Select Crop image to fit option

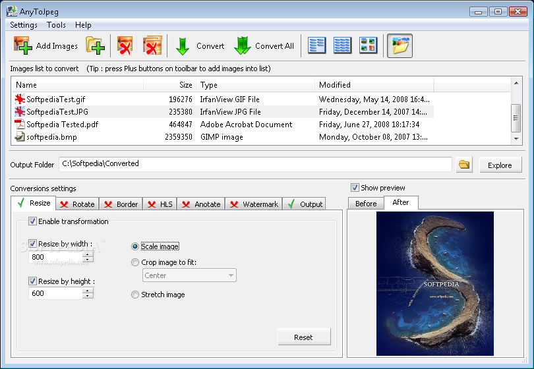[135, 262]
